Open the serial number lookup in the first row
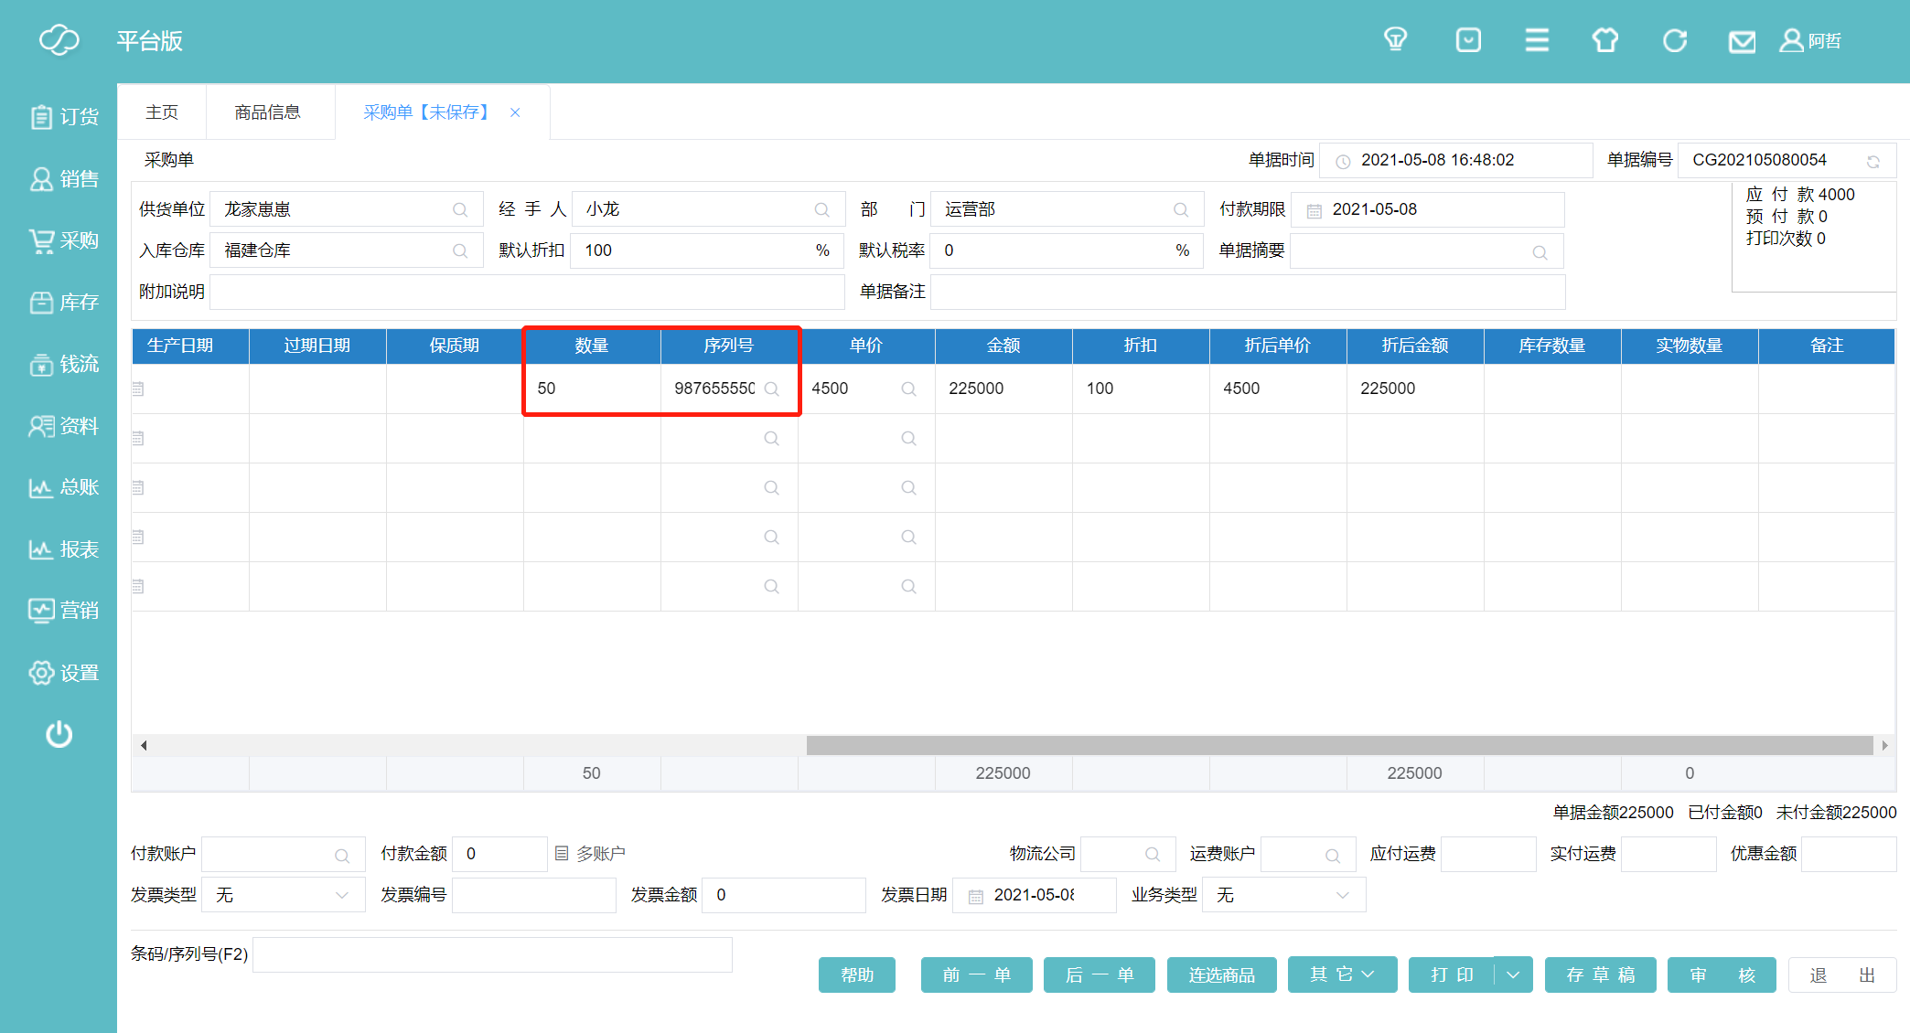This screenshot has height=1033, width=1910. [771, 389]
